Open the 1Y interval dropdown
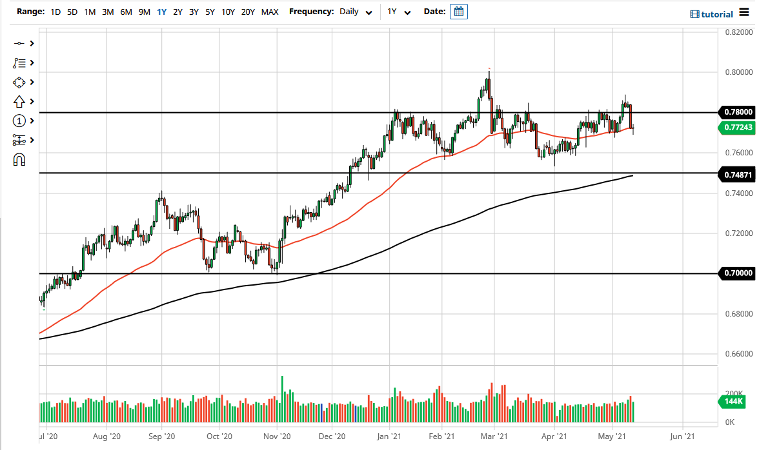759x450 pixels. coord(399,11)
